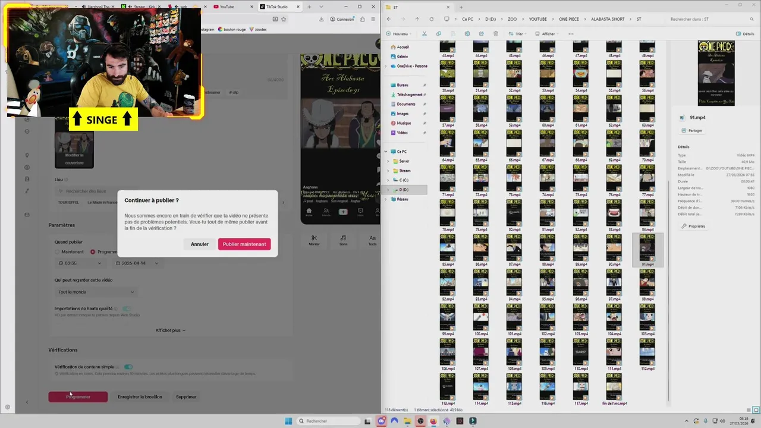This screenshot has height=428, width=761.
Task: Click Publier maintenant in the dialog
Action: 244,244
